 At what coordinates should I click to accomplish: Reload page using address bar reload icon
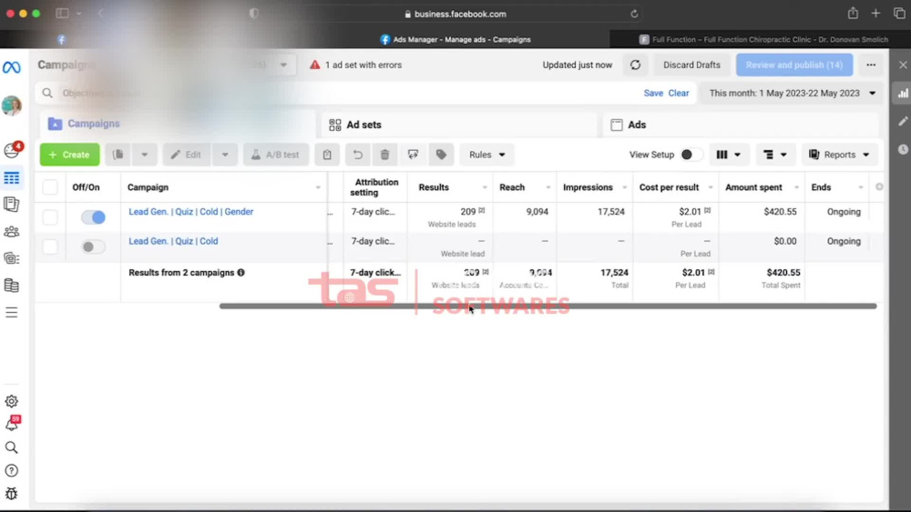point(634,14)
